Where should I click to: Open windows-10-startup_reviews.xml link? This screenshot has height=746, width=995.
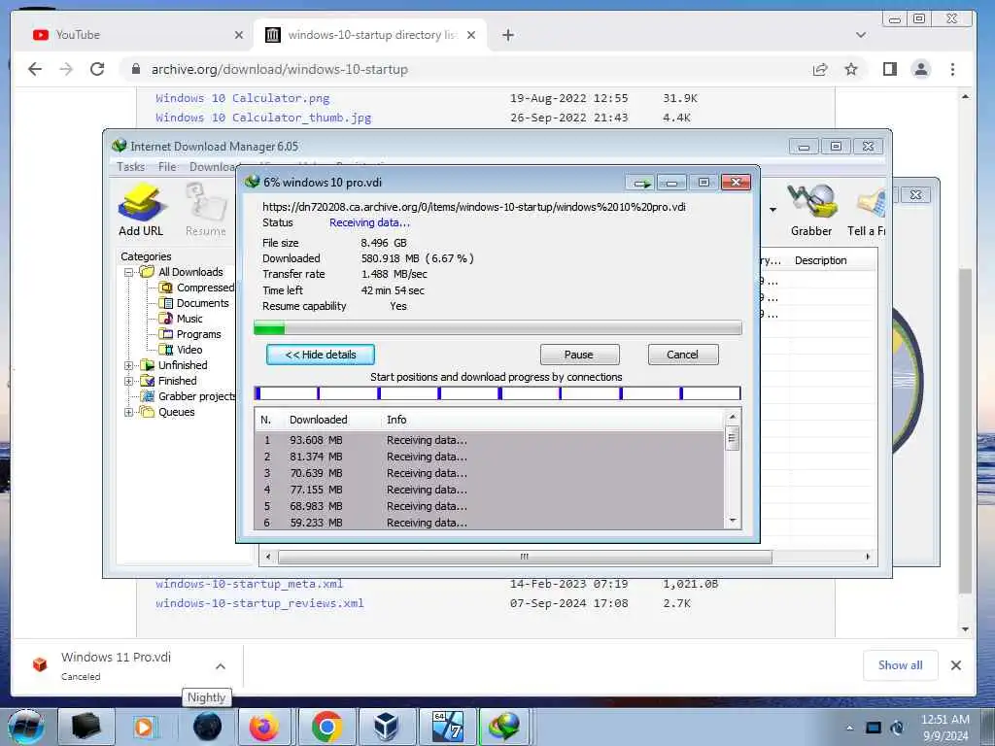[x=259, y=602]
